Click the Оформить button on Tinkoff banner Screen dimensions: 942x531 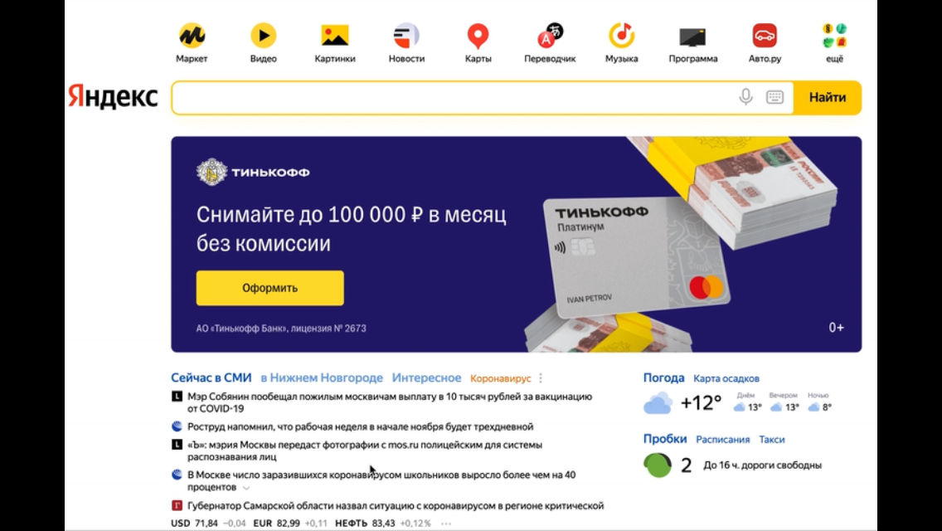point(269,288)
